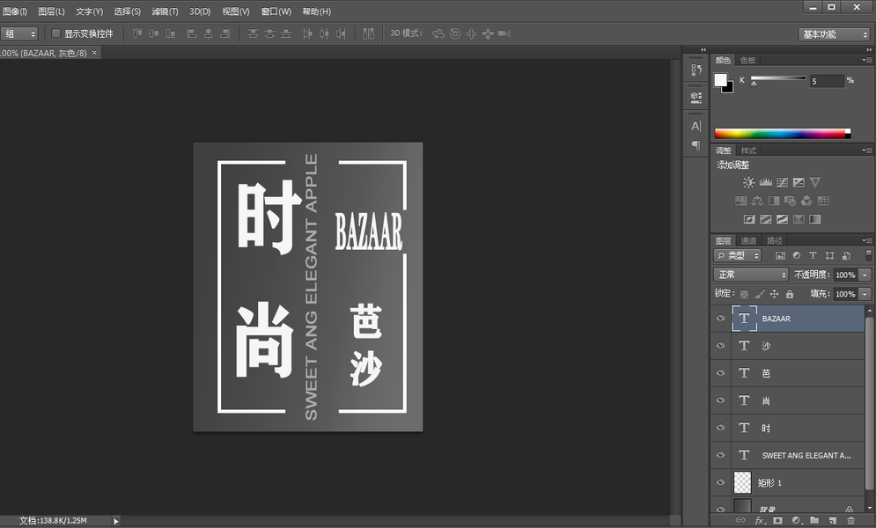Open the Character panel icon

click(696, 126)
